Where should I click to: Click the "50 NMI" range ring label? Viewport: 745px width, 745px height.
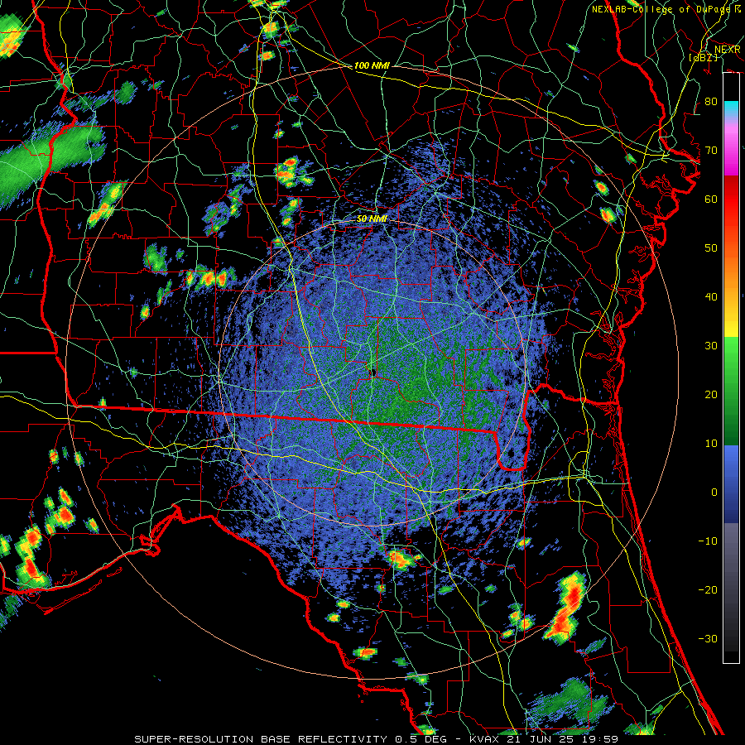pyautogui.click(x=372, y=219)
